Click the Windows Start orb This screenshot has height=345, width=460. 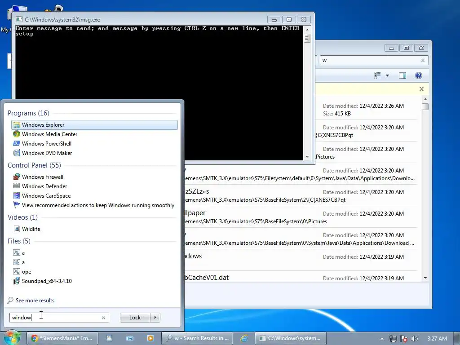coord(12,338)
